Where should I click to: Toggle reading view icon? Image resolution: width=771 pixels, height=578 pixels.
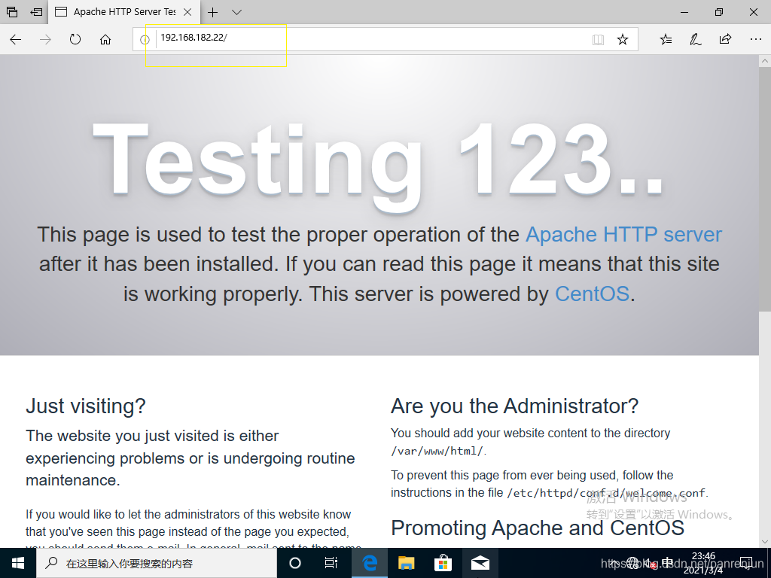pyautogui.click(x=598, y=40)
